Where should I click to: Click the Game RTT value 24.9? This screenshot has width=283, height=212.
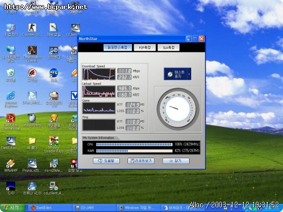(132, 105)
